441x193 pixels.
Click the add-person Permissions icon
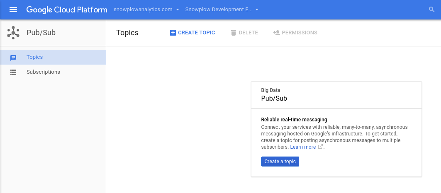point(276,33)
